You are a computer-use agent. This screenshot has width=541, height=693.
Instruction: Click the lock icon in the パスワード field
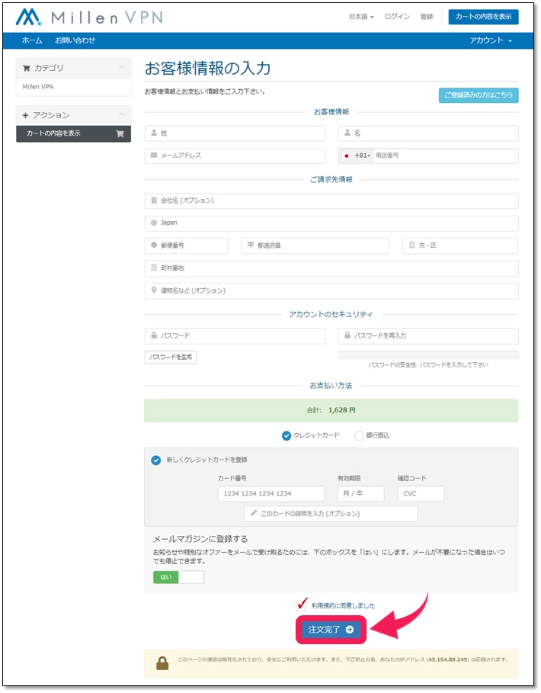pyautogui.click(x=154, y=335)
